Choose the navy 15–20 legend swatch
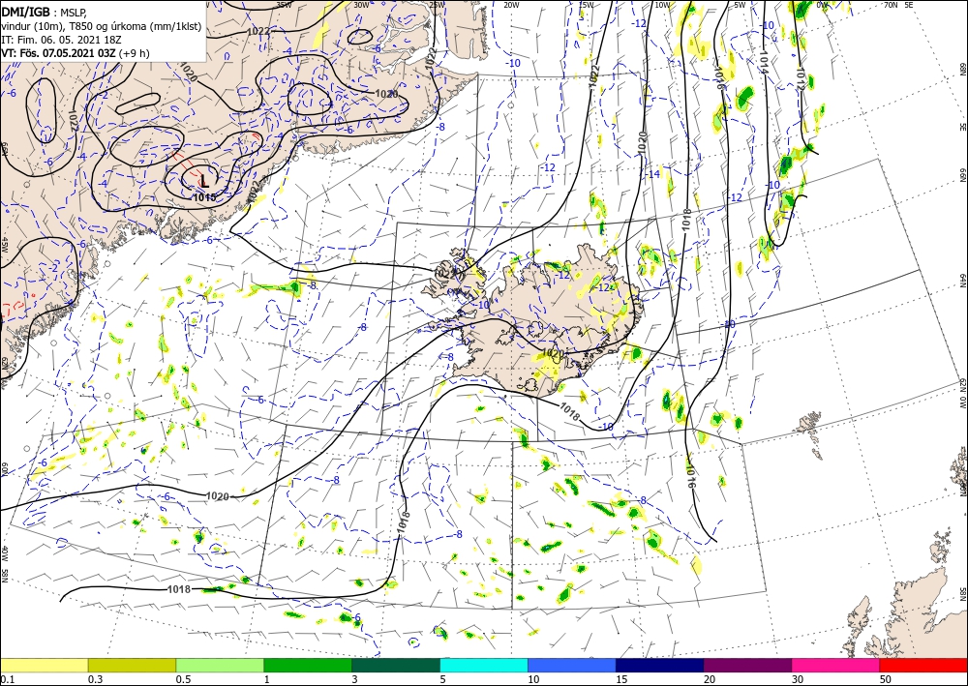Image resolution: width=968 pixels, height=686 pixels. click(x=660, y=665)
